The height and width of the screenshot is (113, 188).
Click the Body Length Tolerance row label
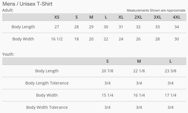coord(47,83)
